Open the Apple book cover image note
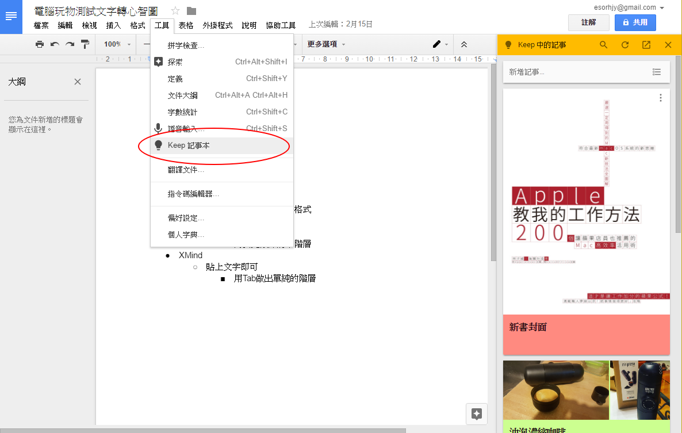Image resolution: width=682 pixels, height=433 pixels. [x=587, y=202]
